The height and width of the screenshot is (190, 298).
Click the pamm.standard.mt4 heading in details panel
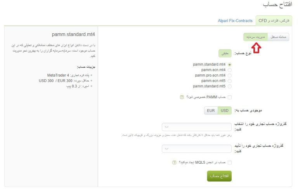click(x=73, y=34)
